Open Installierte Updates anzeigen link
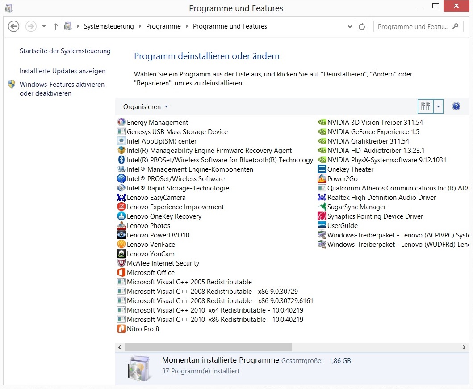Screen dimensions: 473x389 click(63, 71)
